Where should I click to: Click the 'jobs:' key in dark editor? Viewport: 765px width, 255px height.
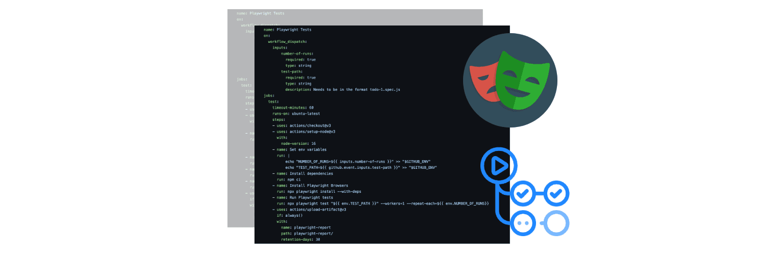pos(269,95)
